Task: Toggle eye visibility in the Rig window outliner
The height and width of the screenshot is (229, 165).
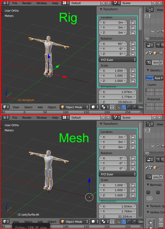Action: (153, 31)
